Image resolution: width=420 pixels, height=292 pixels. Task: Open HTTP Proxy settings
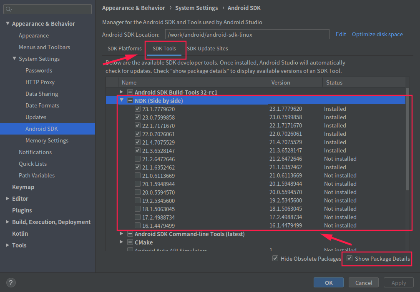(40, 82)
